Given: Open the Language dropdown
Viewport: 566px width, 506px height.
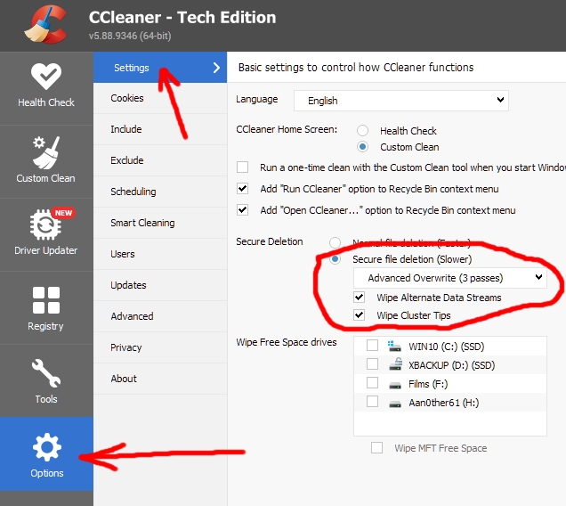Looking at the screenshot, I should click(x=401, y=101).
